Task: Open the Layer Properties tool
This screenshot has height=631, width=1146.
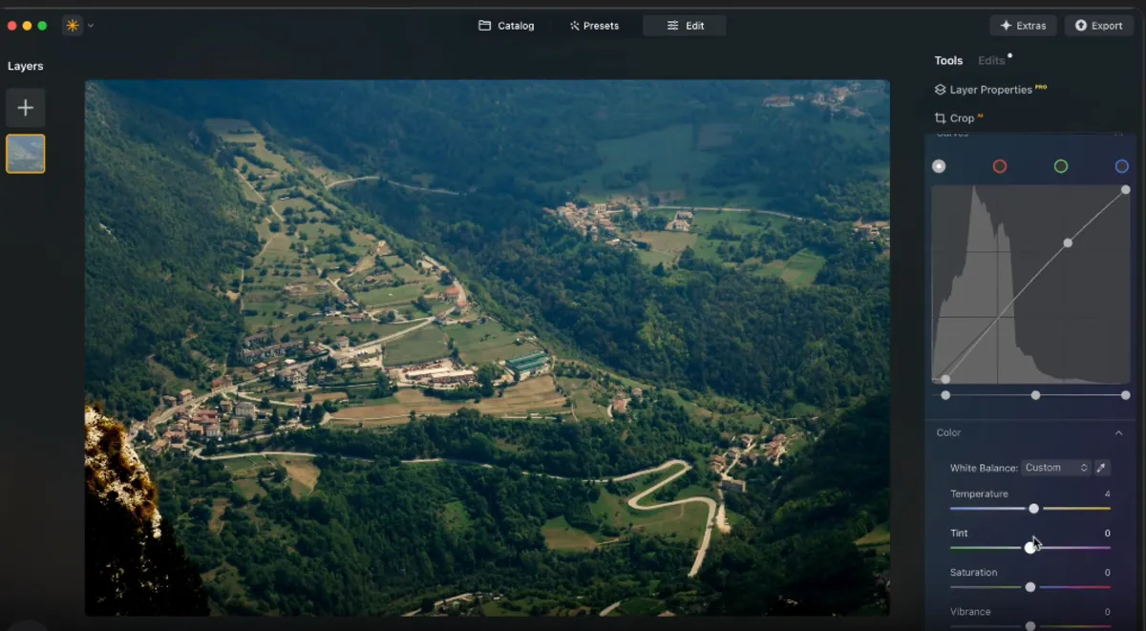Action: click(989, 89)
